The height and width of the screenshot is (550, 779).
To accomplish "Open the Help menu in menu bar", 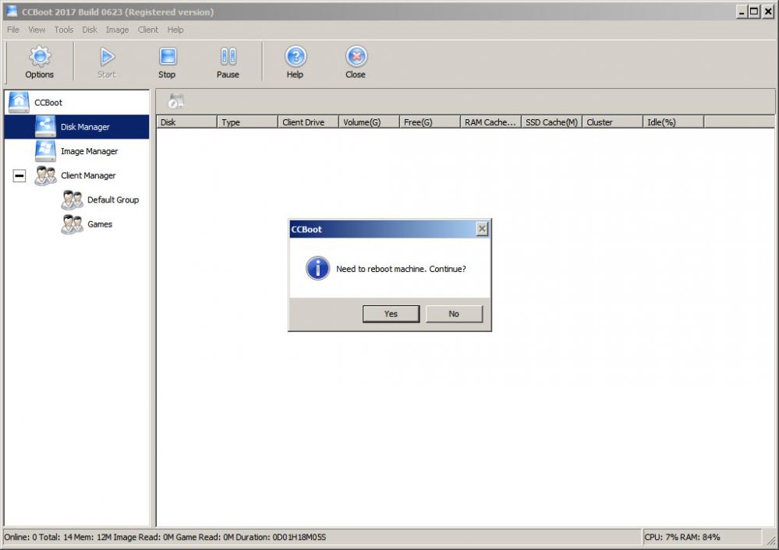I will 175,30.
